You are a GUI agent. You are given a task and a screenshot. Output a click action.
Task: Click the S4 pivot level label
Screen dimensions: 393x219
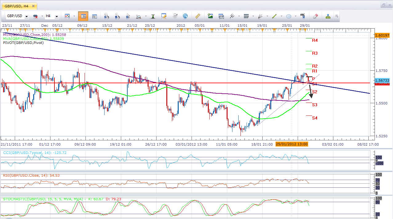(x=315, y=118)
